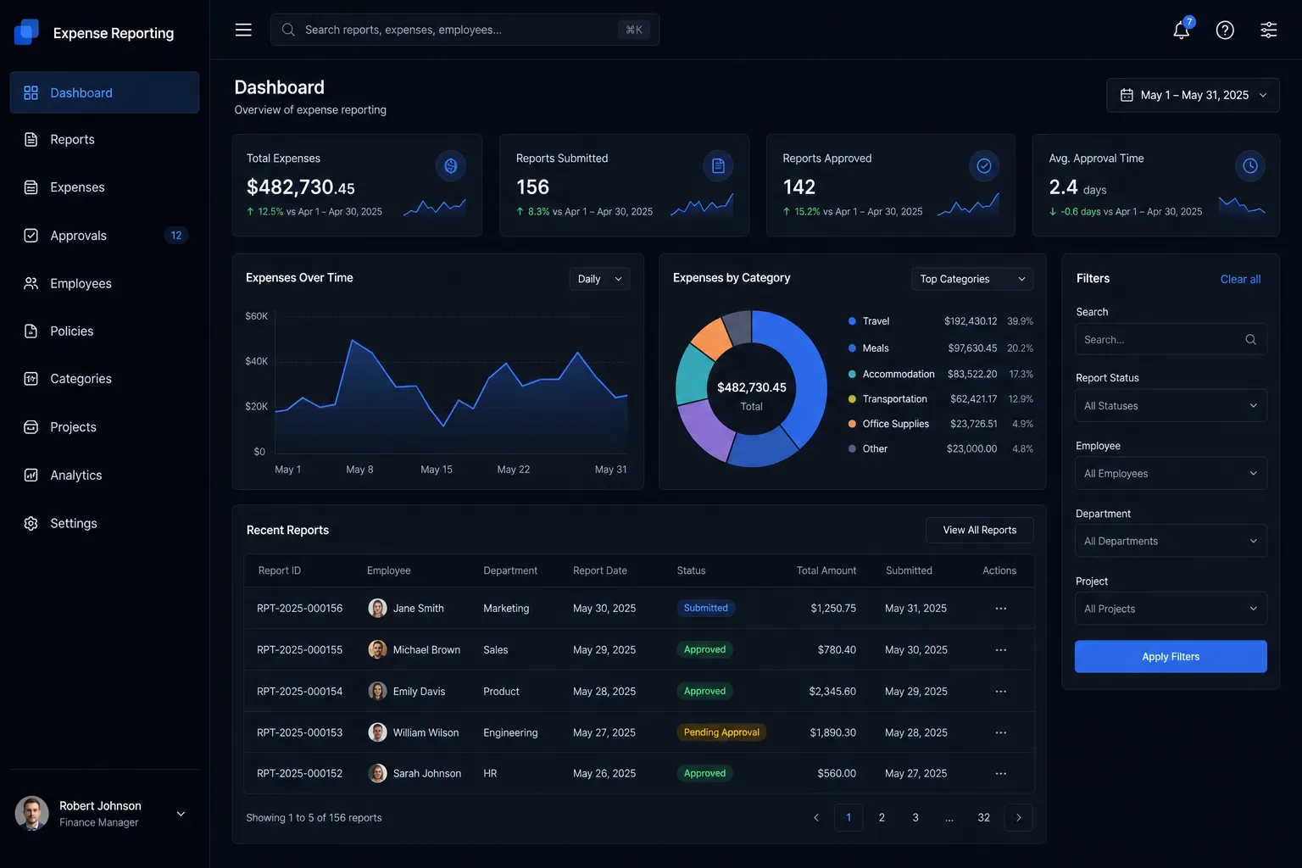The height and width of the screenshot is (868, 1302).
Task: Click the Avg. Approval Time clock icon
Action: [x=1250, y=166]
